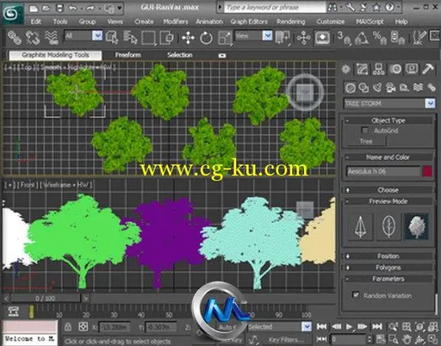Activate the Select and Scale tool
The height and width of the screenshot is (346, 441).
pos(225,38)
